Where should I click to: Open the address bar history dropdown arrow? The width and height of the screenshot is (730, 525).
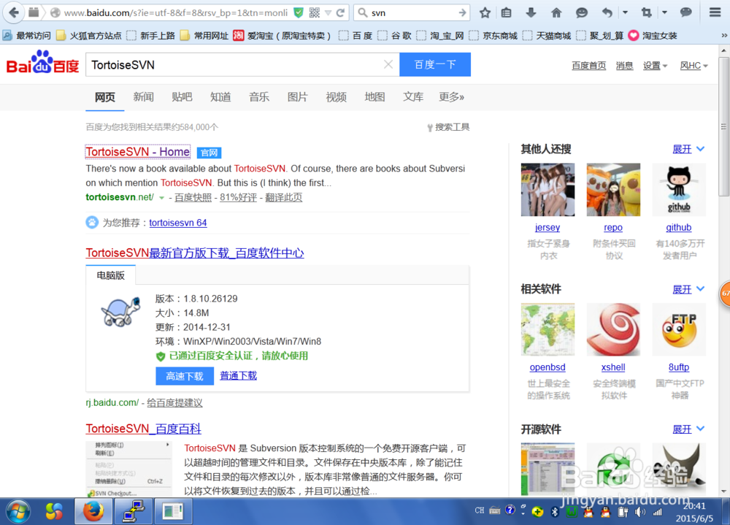[328, 13]
